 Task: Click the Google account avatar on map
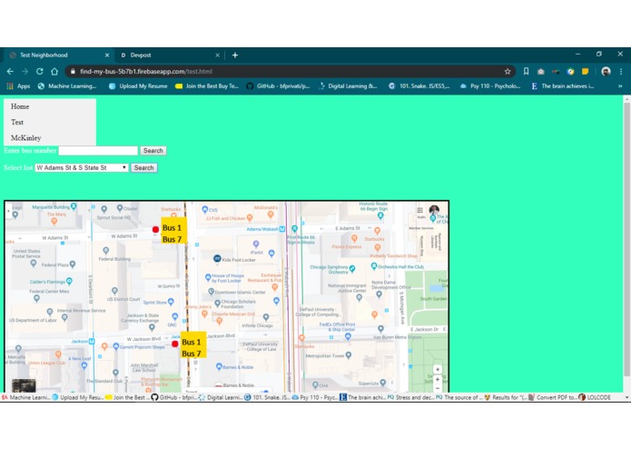coord(434,210)
